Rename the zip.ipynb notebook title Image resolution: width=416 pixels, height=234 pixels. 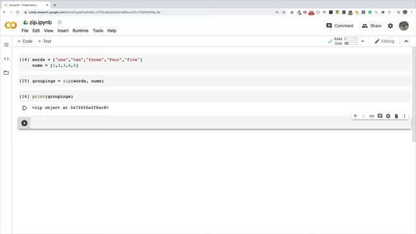click(40, 23)
